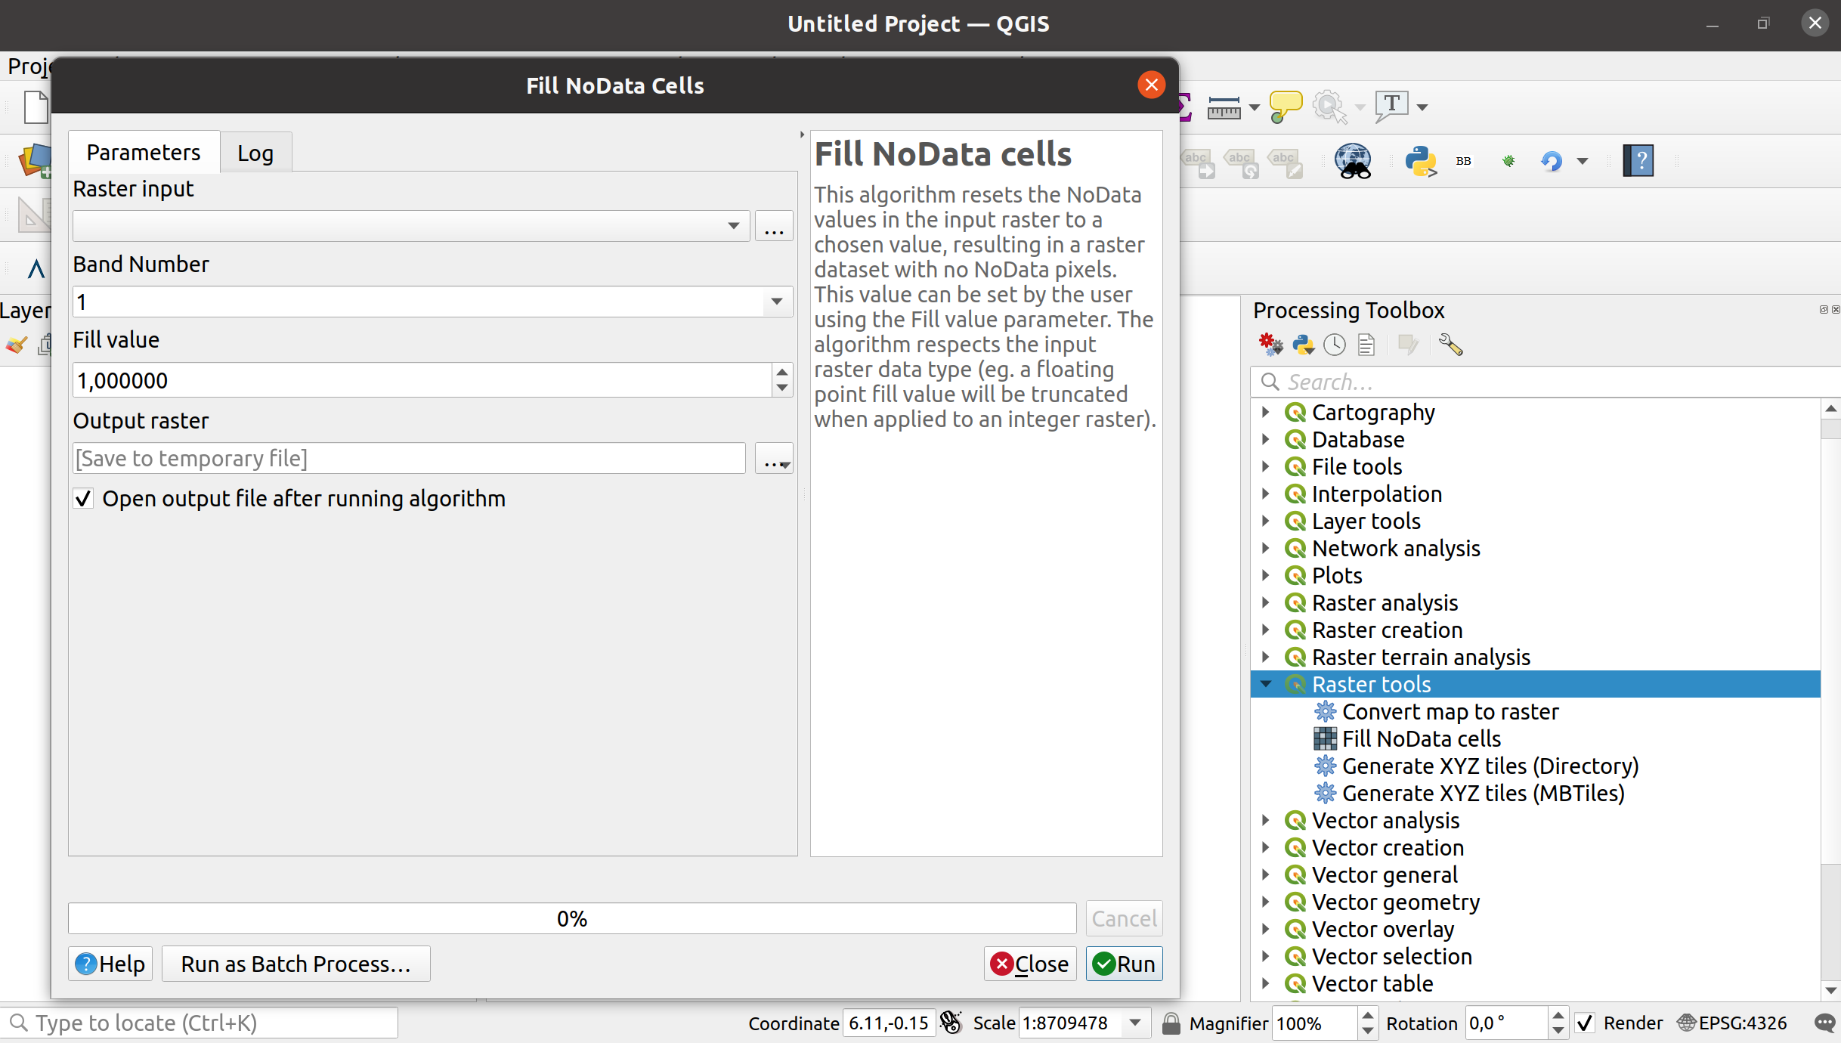The width and height of the screenshot is (1841, 1043).
Task: Increase the Fill value with up stepper arrow
Action: click(x=782, y=372)
